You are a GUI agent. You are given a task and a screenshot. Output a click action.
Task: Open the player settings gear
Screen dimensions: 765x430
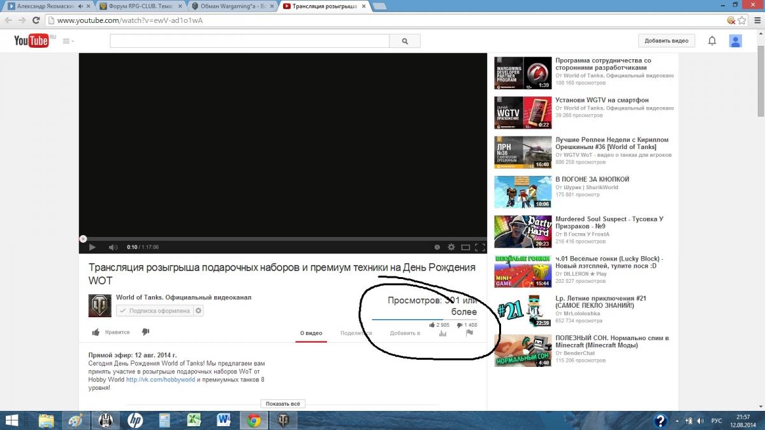coord(451,247)
